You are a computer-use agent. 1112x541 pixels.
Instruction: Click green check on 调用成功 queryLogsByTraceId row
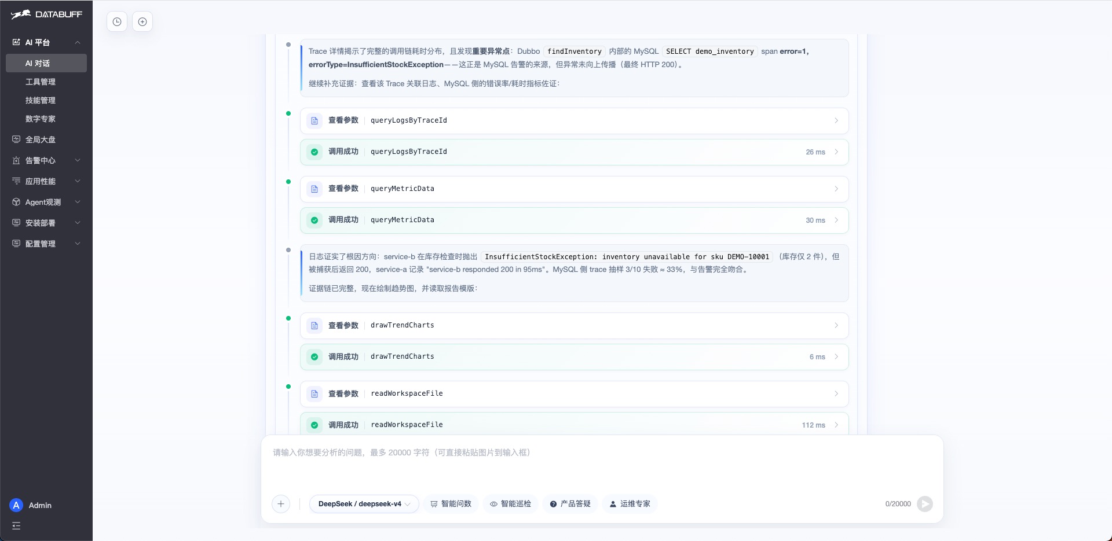314,152
